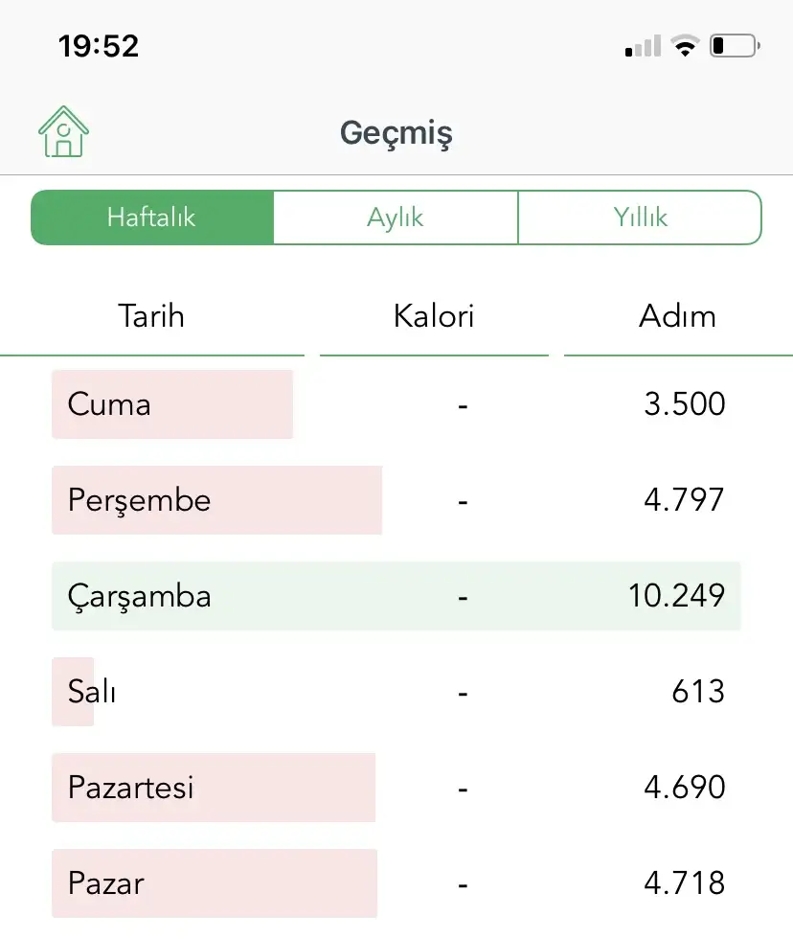Tap the 10.249 step count
This screenshot has width=793, height=939.
click(x=676, y=596)
